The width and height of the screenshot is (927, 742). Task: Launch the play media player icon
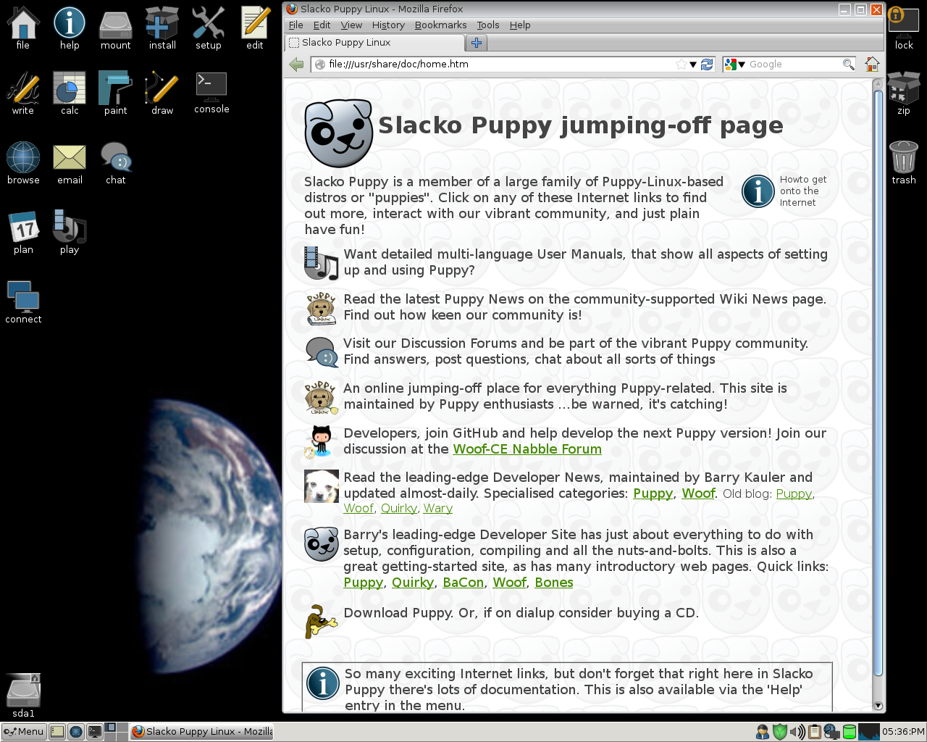(x=70, y=228)
